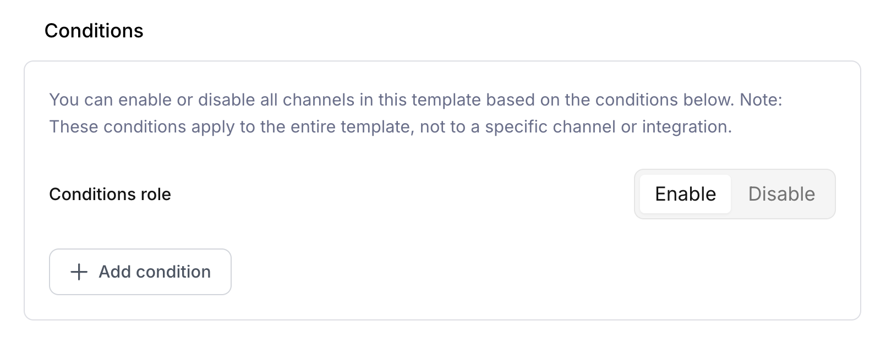Click the Add condition button

[x=140, y=272]
